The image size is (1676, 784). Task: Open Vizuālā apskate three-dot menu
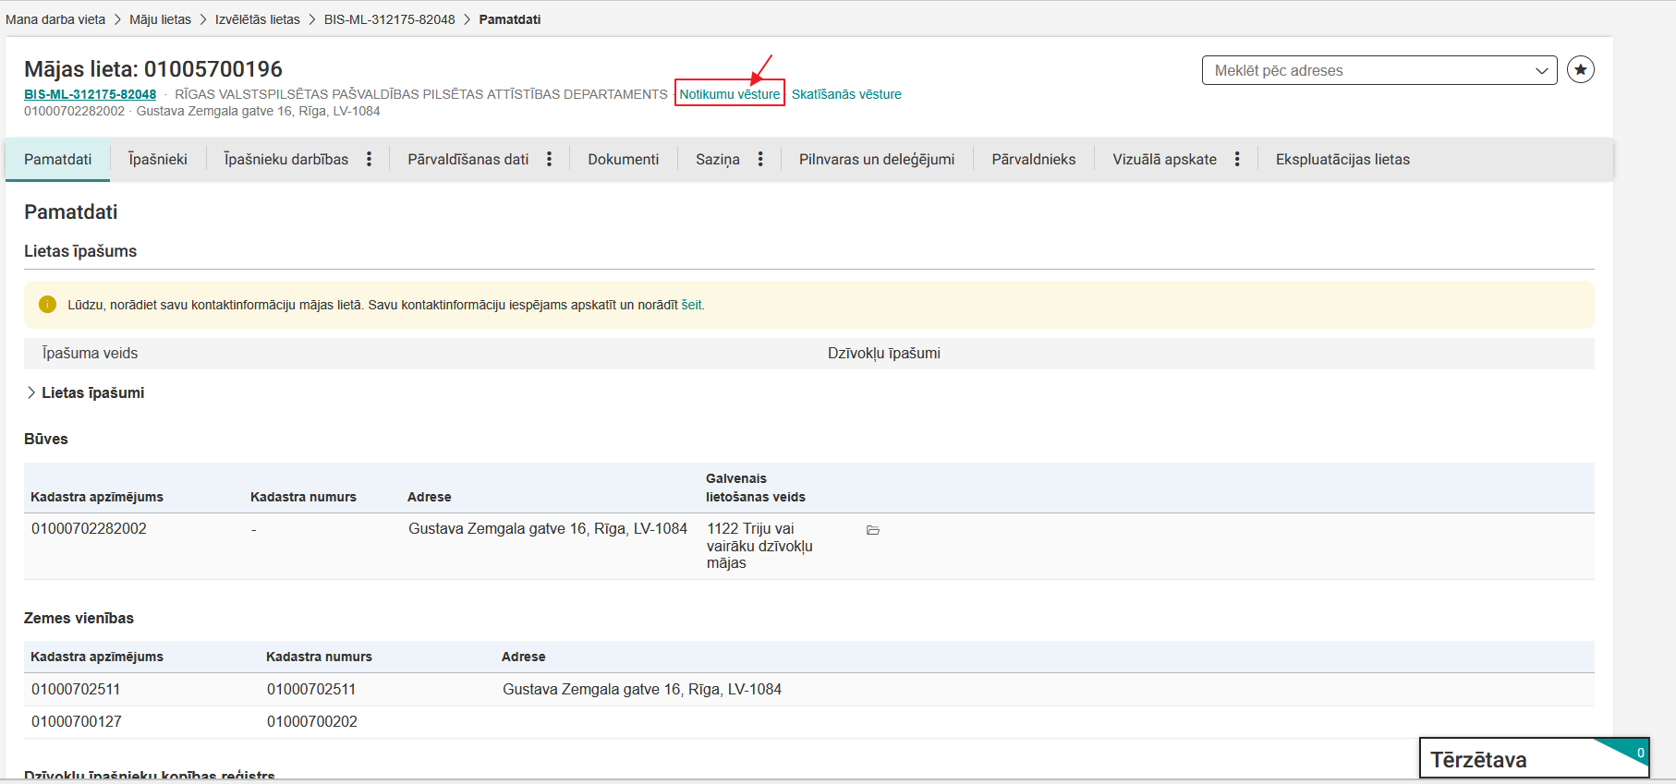[1237, 160]
